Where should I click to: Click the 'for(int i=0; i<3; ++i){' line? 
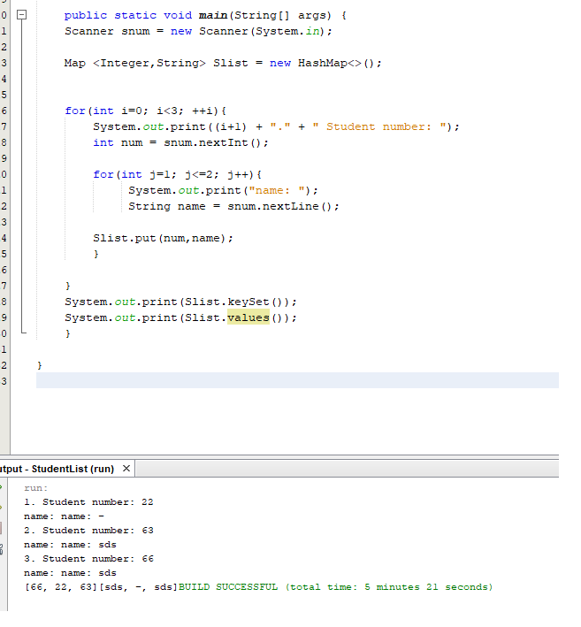click(x=146, y=111)
